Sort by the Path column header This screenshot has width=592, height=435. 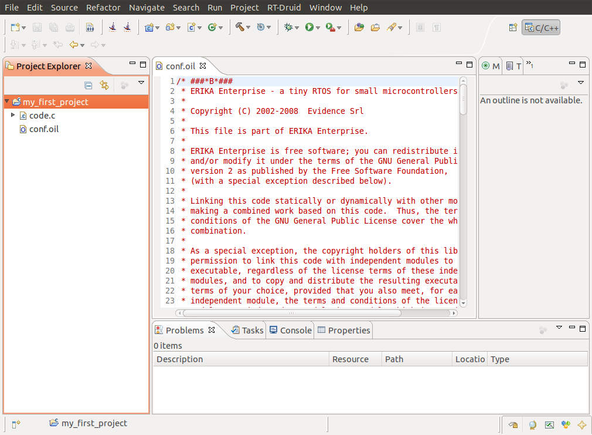(417, 359)
